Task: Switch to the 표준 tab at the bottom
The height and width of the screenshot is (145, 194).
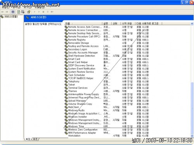Action: [x=35, y=139]
